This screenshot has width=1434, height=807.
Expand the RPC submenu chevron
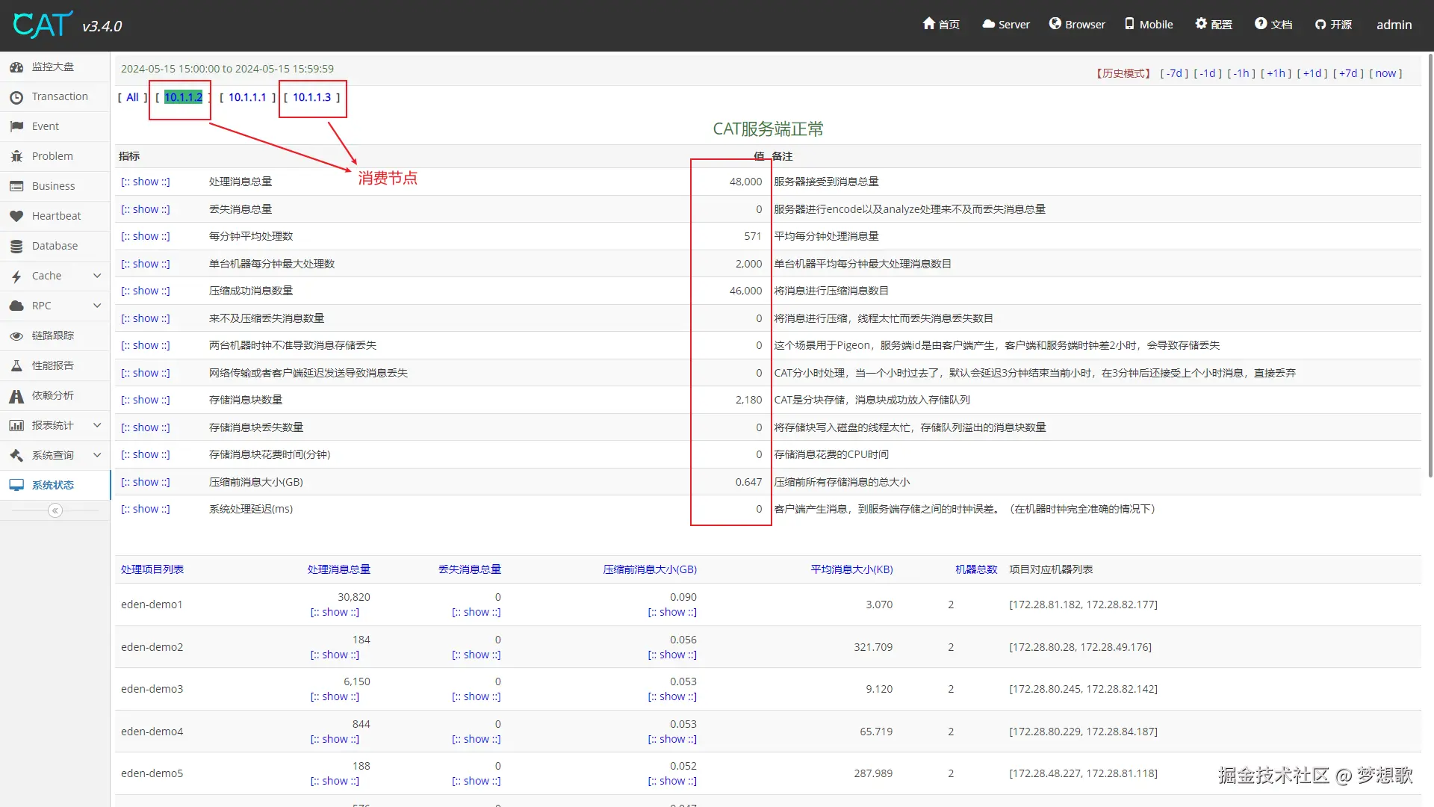point(97,306)
